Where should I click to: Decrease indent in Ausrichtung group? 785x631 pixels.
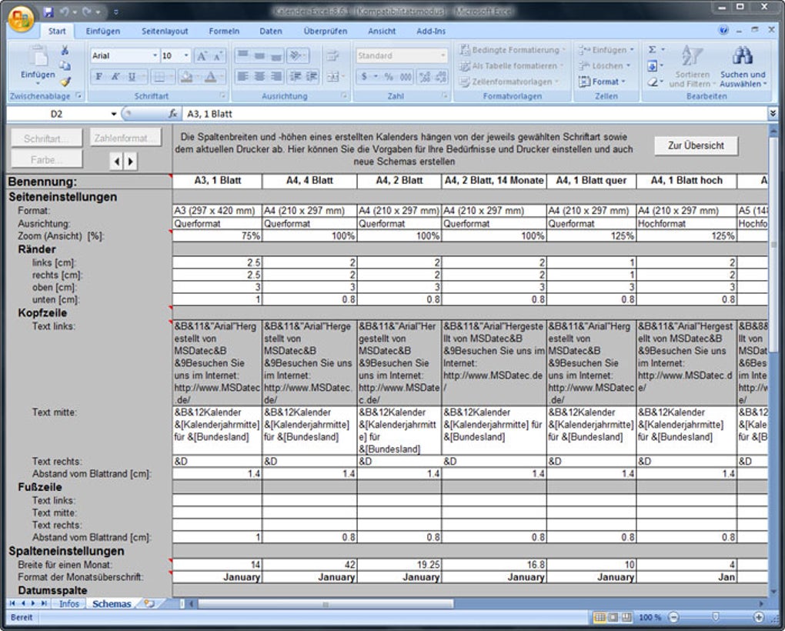point(296,76)
